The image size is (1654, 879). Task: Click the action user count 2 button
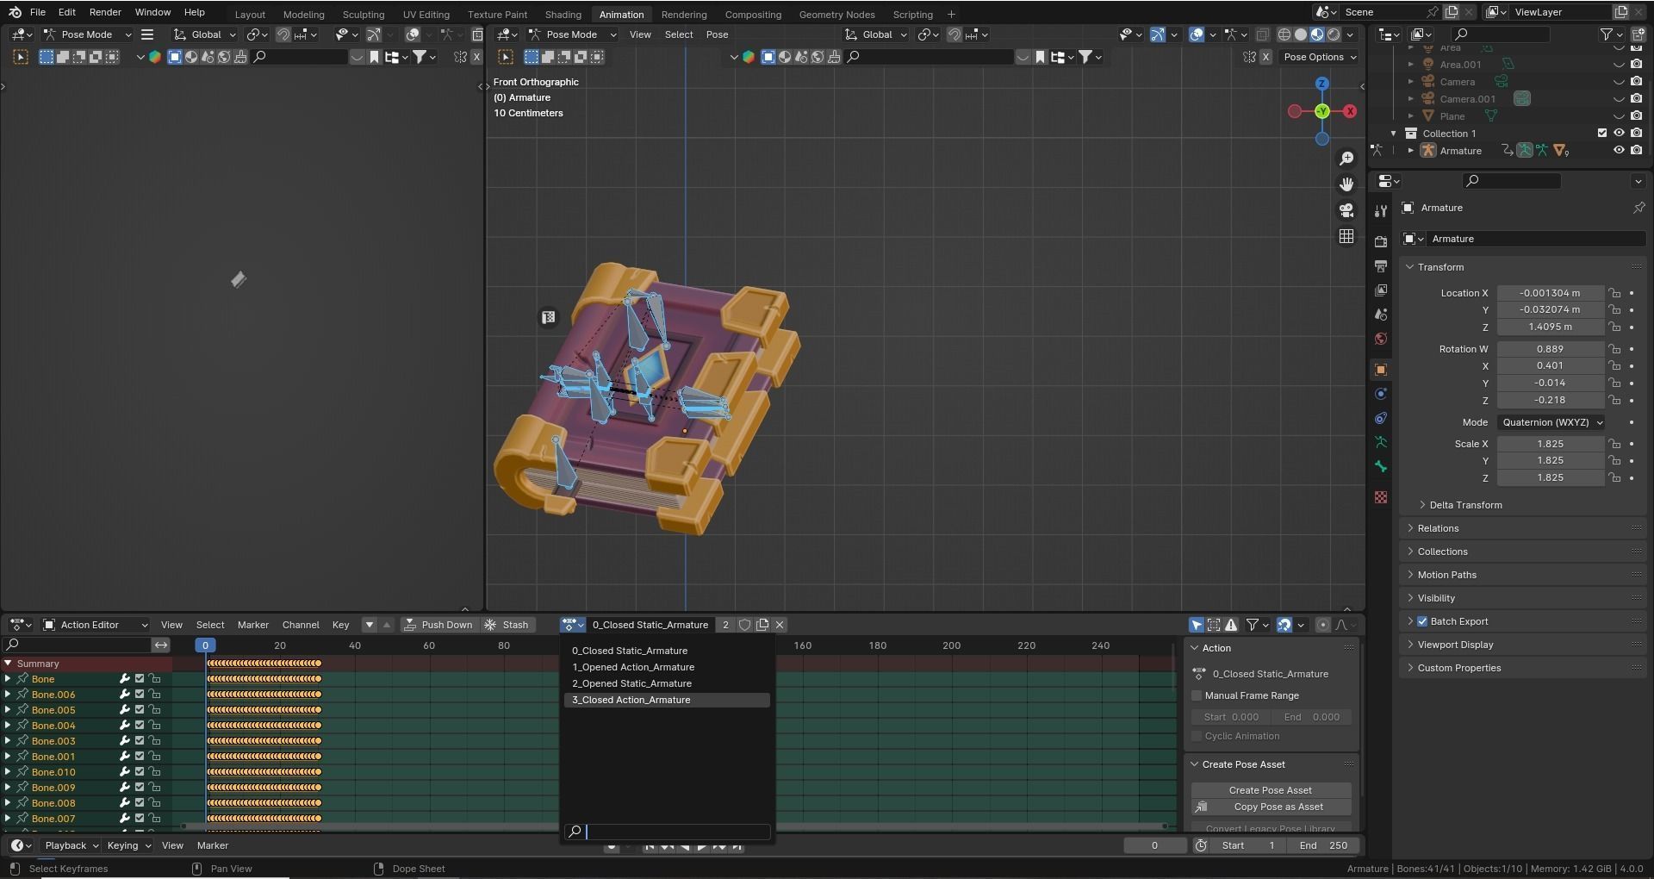point(725,625)
